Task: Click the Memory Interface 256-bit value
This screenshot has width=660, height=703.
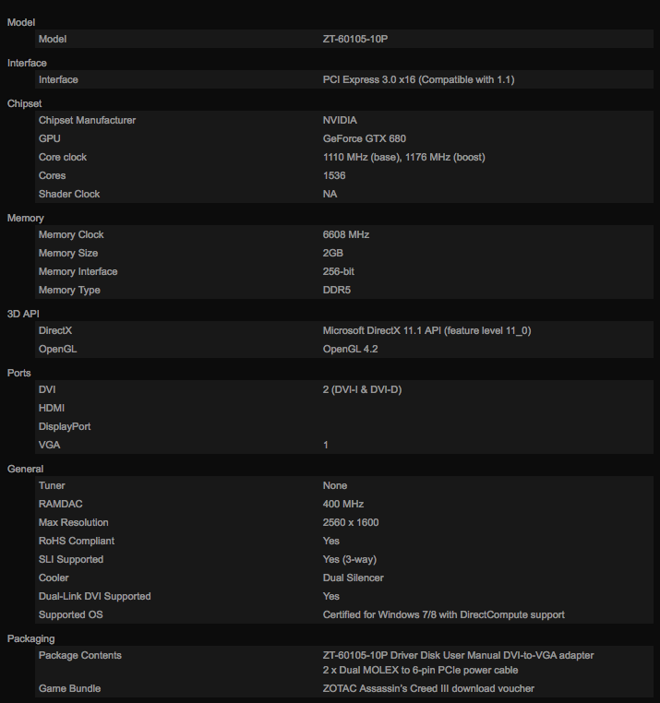Action: coord(338,272)
